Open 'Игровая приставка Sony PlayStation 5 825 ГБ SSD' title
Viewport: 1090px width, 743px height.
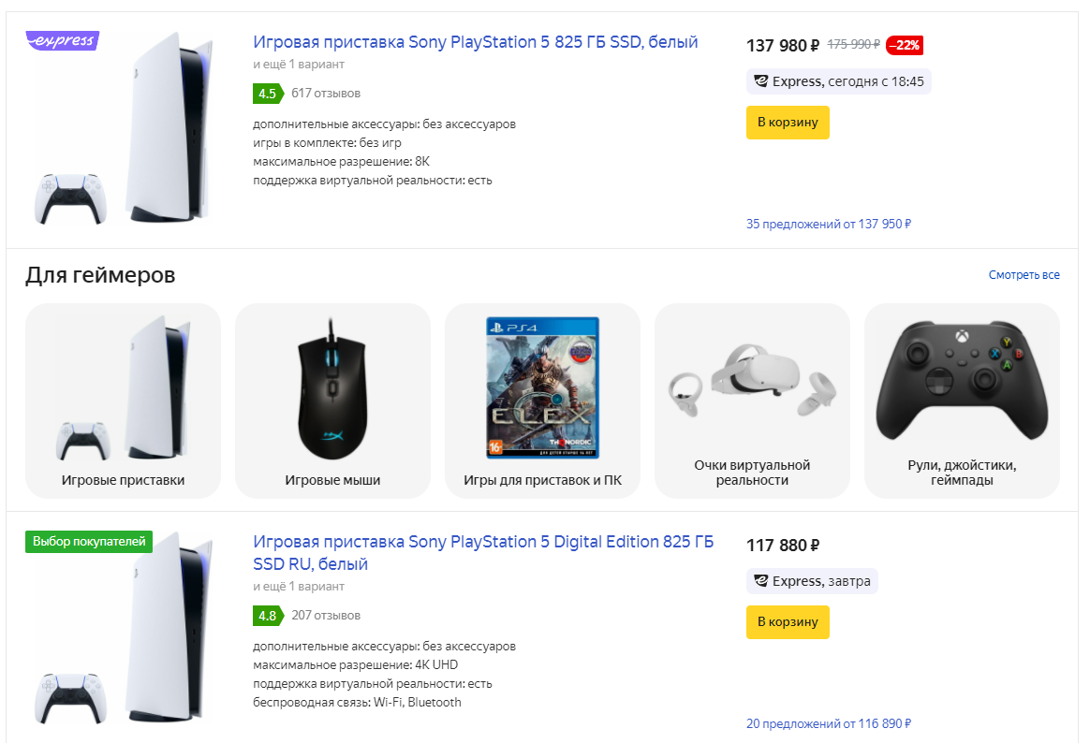(475, 42)
